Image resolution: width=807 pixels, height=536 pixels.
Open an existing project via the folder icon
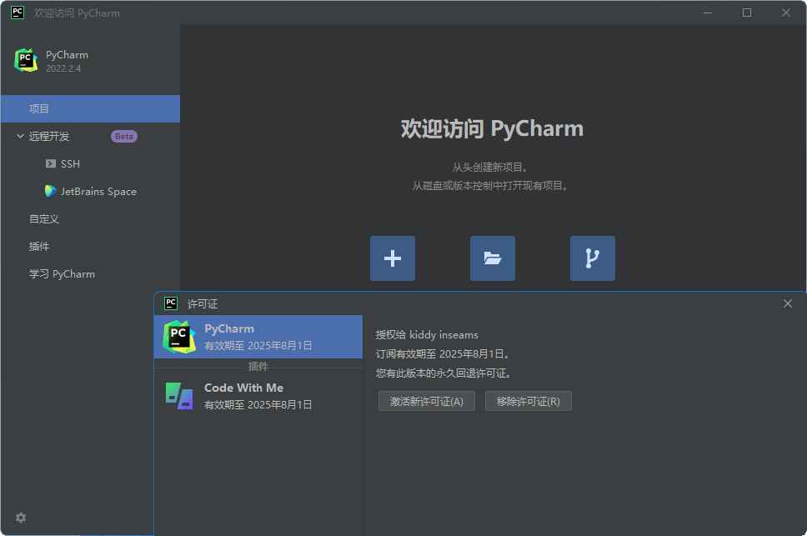(492, 258)
